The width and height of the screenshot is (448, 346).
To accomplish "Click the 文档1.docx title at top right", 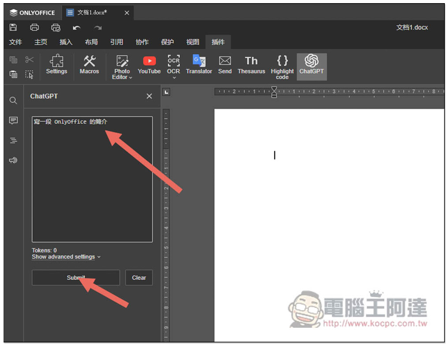I will (x=412, y=27).
